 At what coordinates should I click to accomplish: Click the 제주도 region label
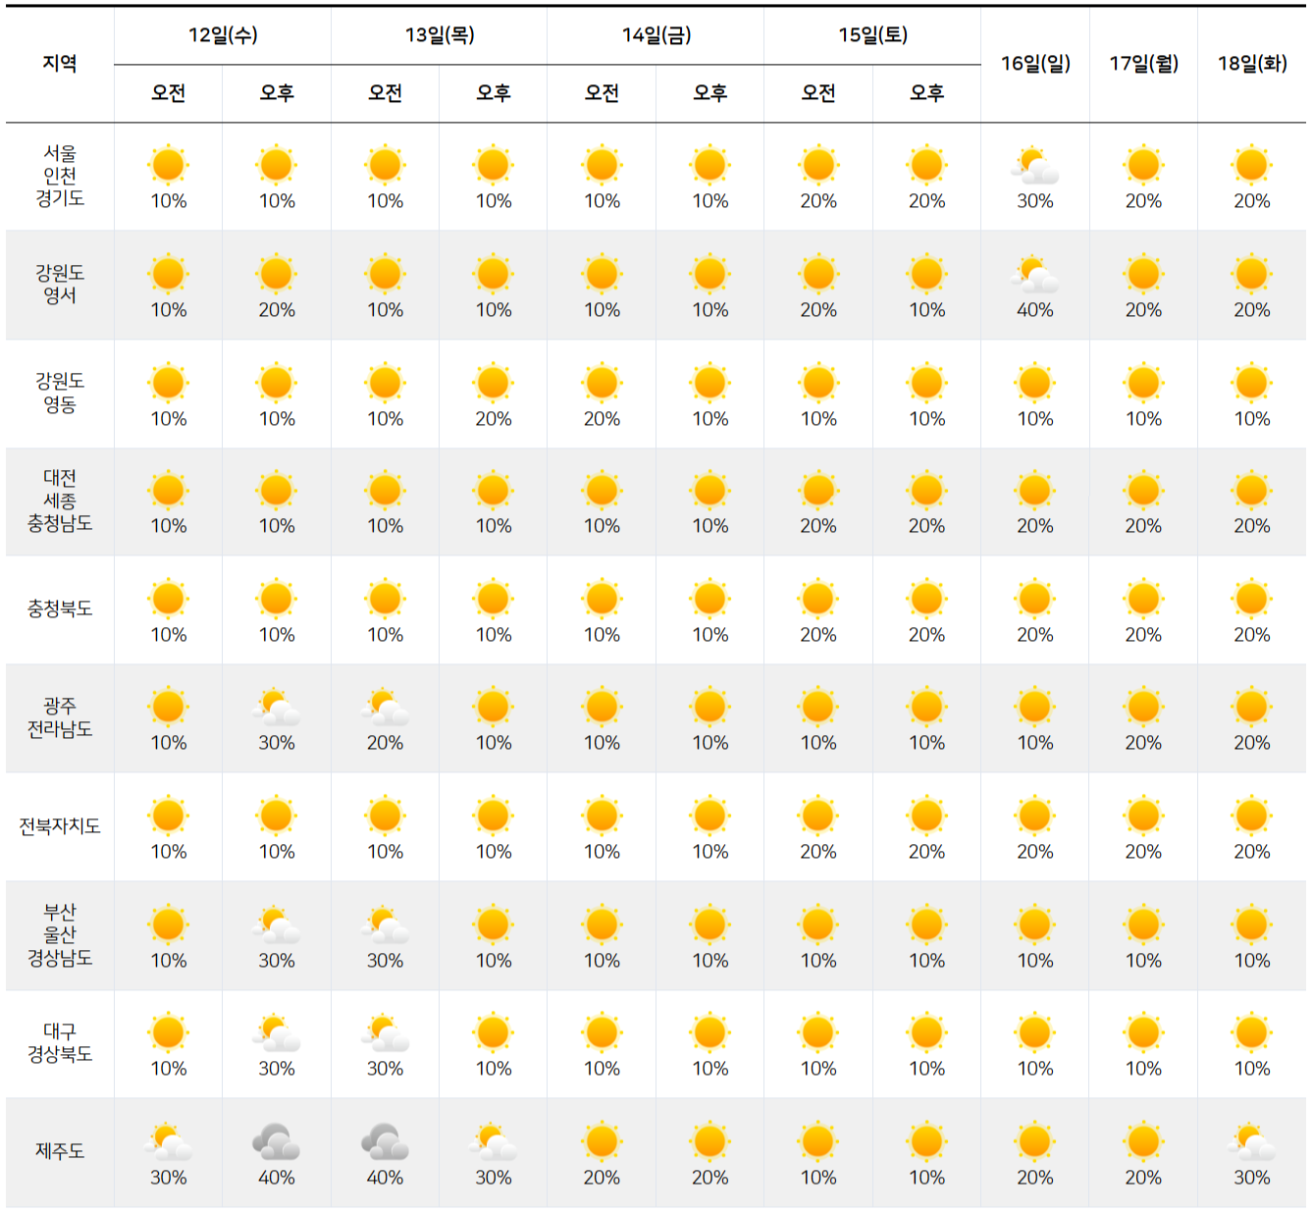click(x=60, y=1151)
